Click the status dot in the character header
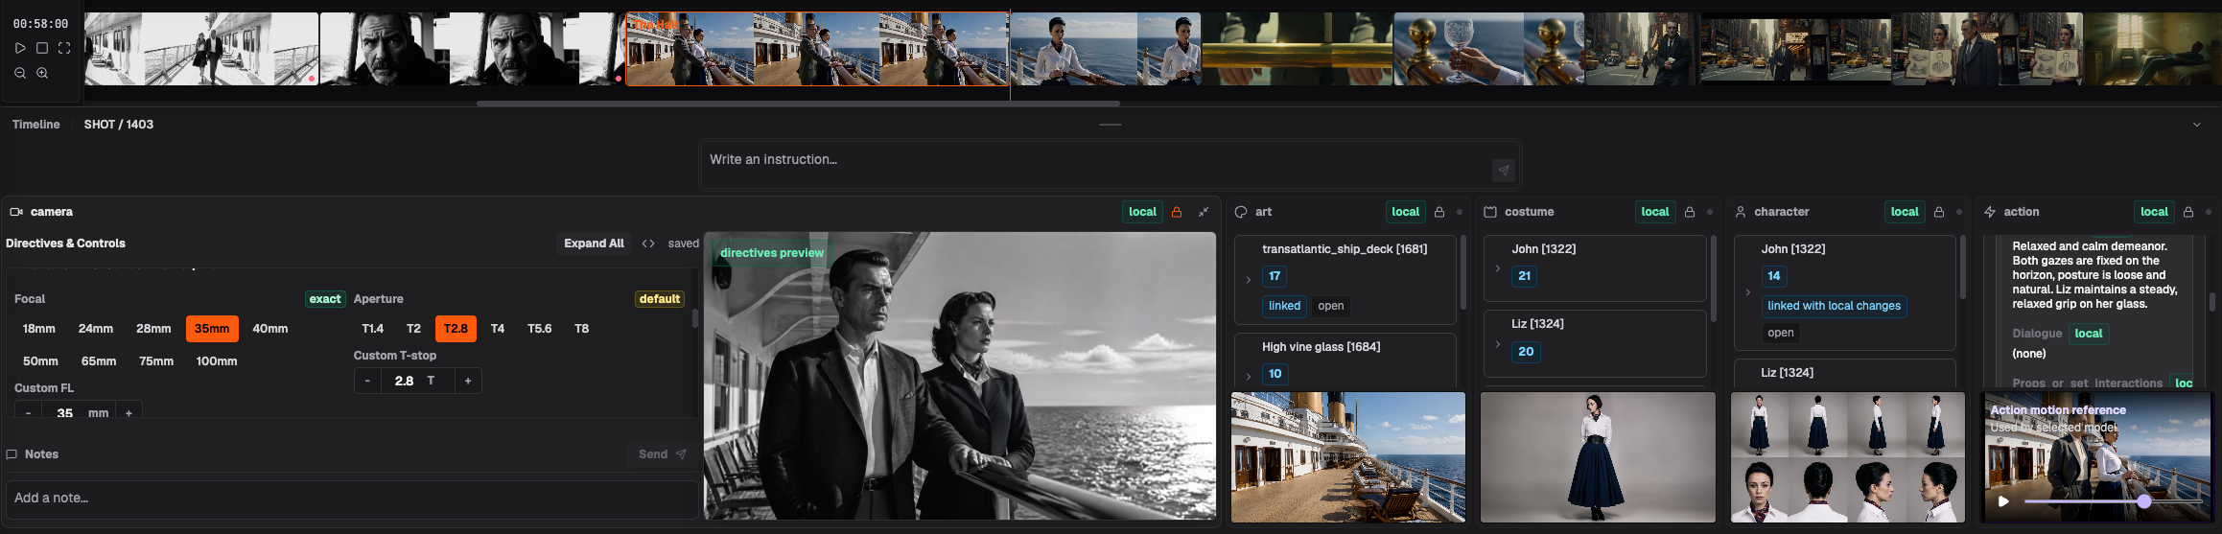The height and width of the screenshot is (534, 2222). pyautogui.click(x=1959, y=212)
